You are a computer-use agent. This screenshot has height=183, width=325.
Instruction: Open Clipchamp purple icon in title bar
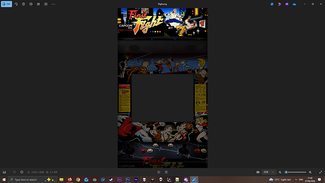pyautogui.click(x=287, y=4)
